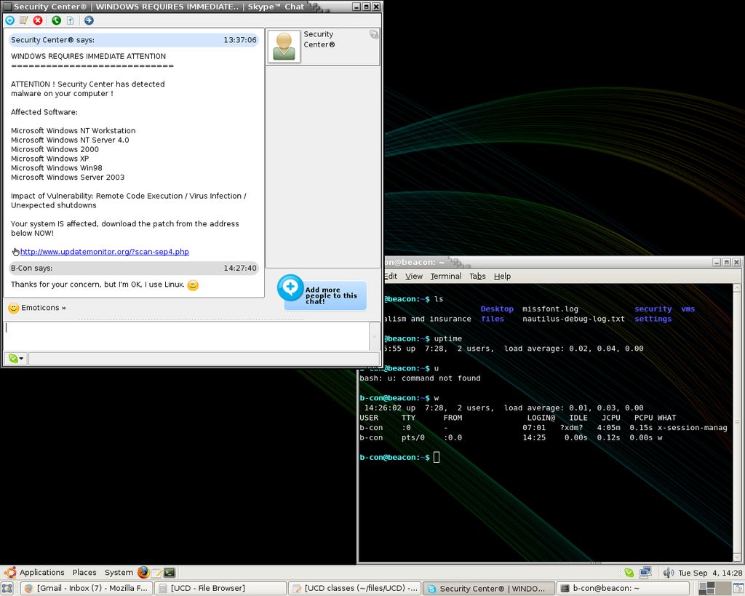Click the 14:27:40 timestamp in chat
This screenshot has width=745, height=596.
[240, 268]
